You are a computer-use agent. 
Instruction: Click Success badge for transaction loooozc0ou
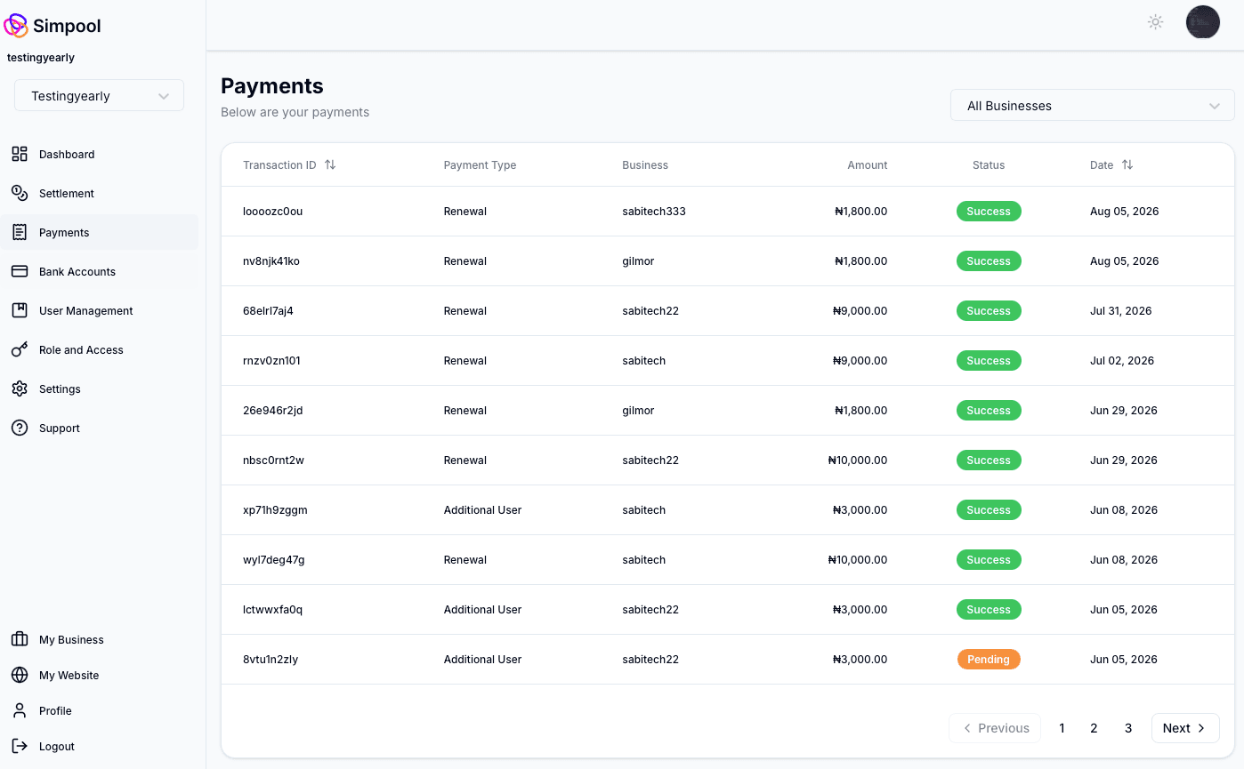point(989,211)
